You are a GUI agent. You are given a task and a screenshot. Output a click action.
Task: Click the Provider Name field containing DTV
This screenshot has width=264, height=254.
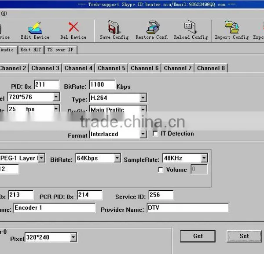[x=188, y=208]
